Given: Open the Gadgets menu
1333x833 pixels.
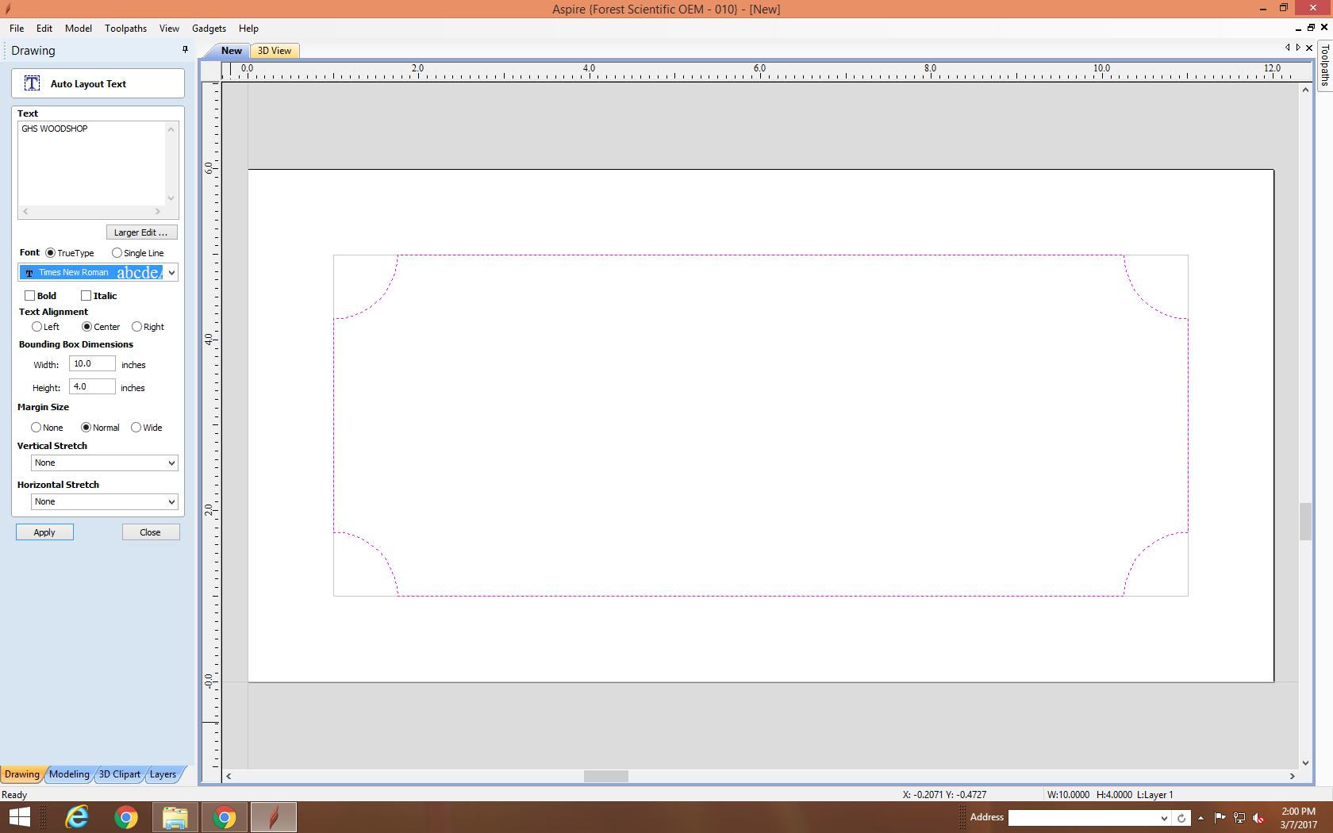Looking at the screenshot, I should point(209,29).
